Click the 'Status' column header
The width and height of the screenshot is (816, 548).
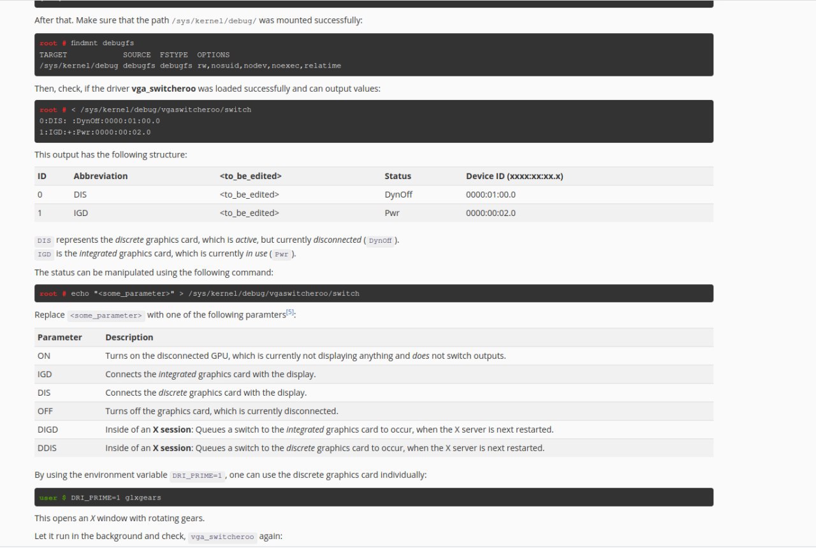pos(398,176)
